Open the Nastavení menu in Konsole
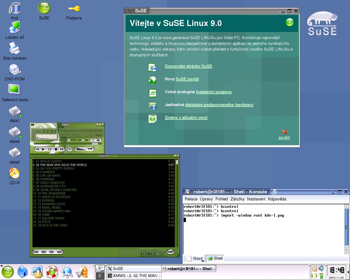The height and width of the screenshot is (280, 350). point(256,199)
